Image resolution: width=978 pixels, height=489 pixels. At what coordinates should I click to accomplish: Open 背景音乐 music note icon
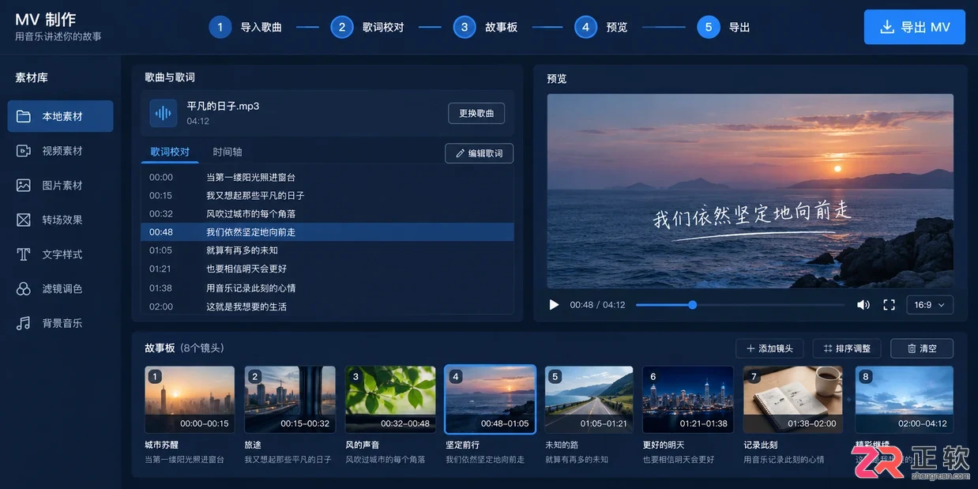coord(24,323)
